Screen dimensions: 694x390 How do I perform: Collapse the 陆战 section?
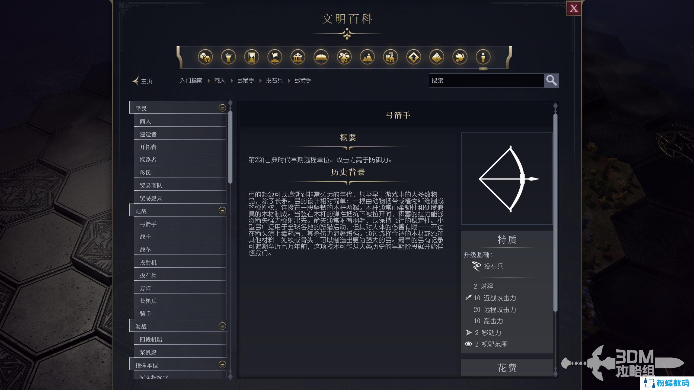(x=222, y=211)
